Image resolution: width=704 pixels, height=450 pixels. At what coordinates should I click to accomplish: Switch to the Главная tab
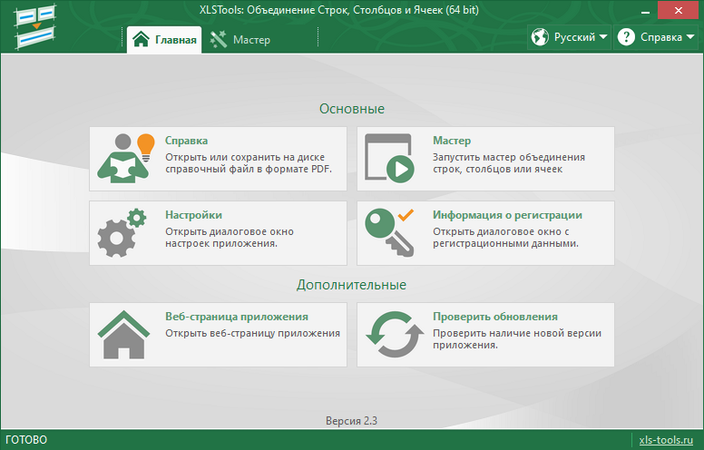point(164,40)
